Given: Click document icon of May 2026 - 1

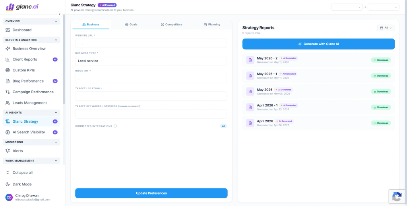Looking at the screenshot, I should (250, 76).
